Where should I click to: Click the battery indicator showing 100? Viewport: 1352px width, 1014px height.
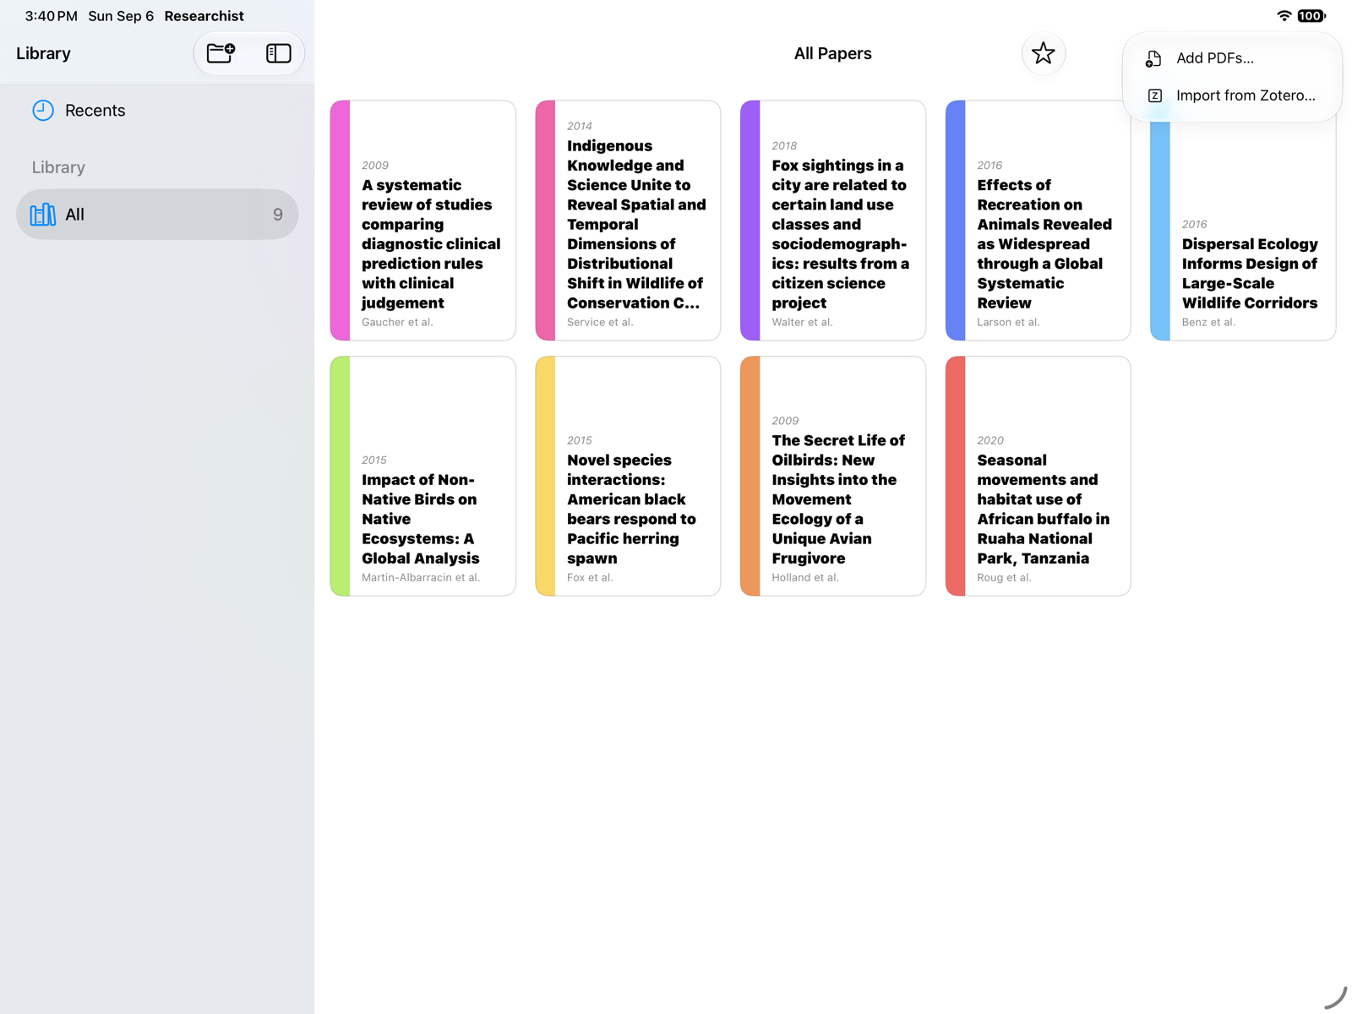[1311, 16]
